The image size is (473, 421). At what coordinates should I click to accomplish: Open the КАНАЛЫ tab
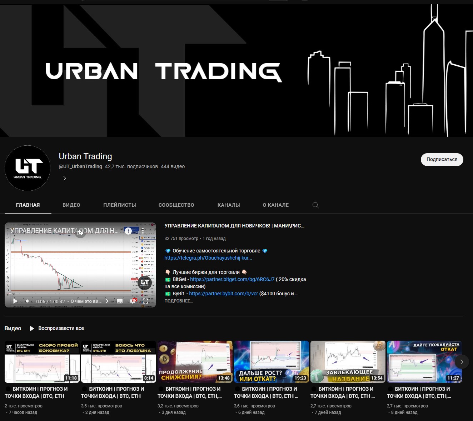click(229, 205)
